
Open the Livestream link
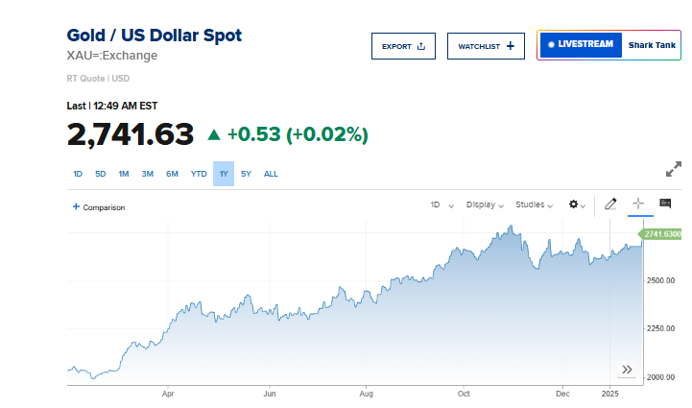579,45
